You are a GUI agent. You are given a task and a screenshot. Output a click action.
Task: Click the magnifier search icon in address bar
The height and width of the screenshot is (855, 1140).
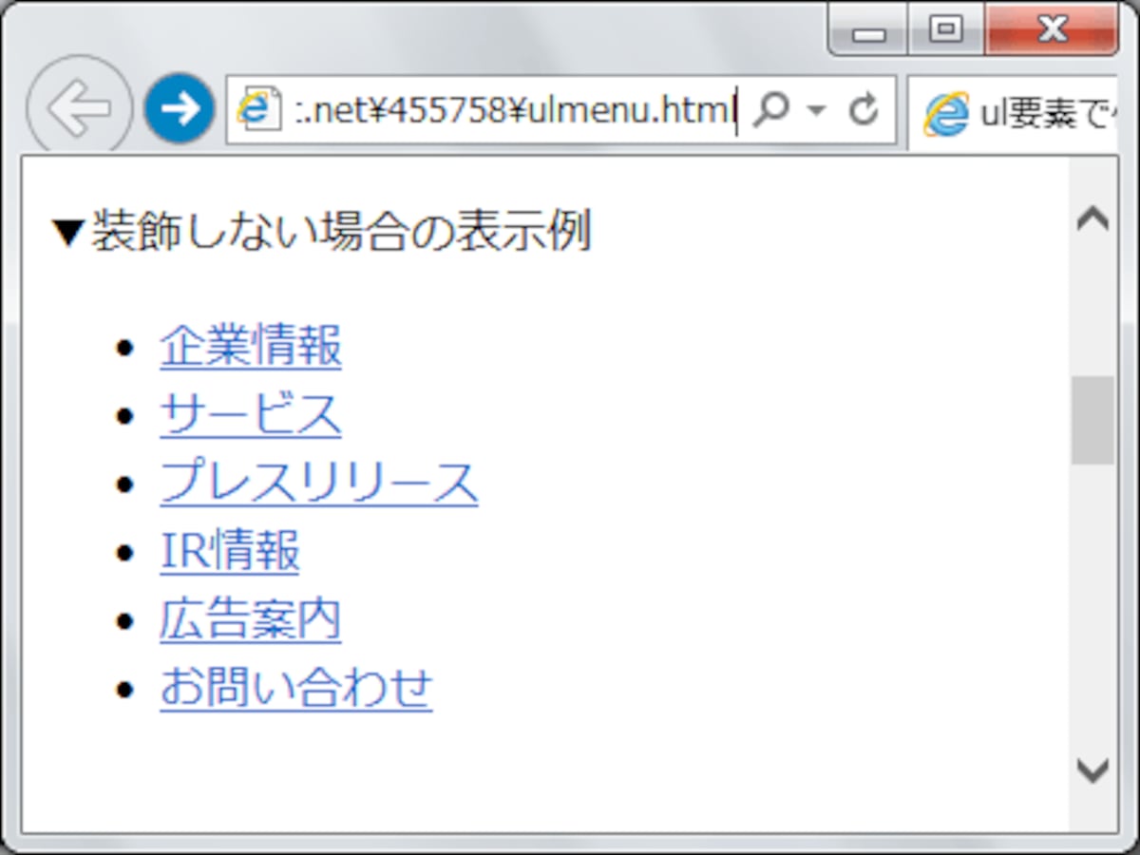(x=770, y=111)
